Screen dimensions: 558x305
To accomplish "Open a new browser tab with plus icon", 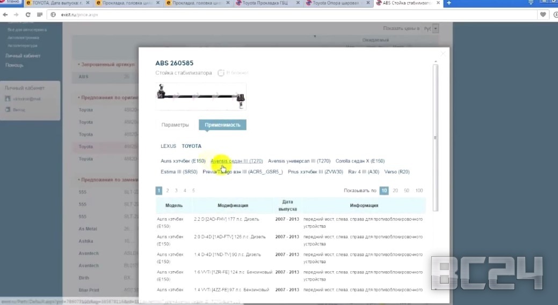I will pyautogui.click(x=449, y=3).
